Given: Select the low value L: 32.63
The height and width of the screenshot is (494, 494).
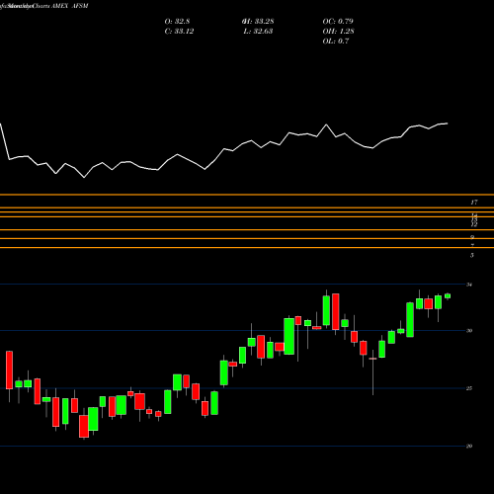Looking at the screenshot, I should point(258,32).
